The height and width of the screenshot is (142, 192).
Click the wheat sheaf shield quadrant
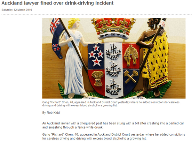97,81
